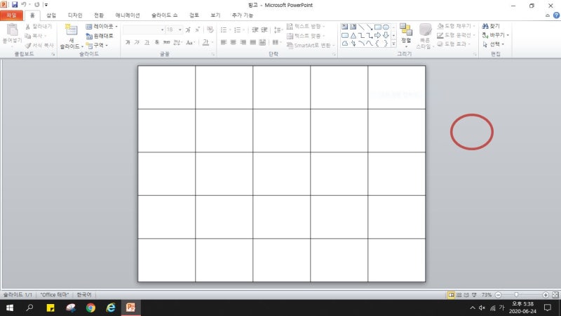Center align text
Viewport: 561px width, 316px height.
click(234, 42)
